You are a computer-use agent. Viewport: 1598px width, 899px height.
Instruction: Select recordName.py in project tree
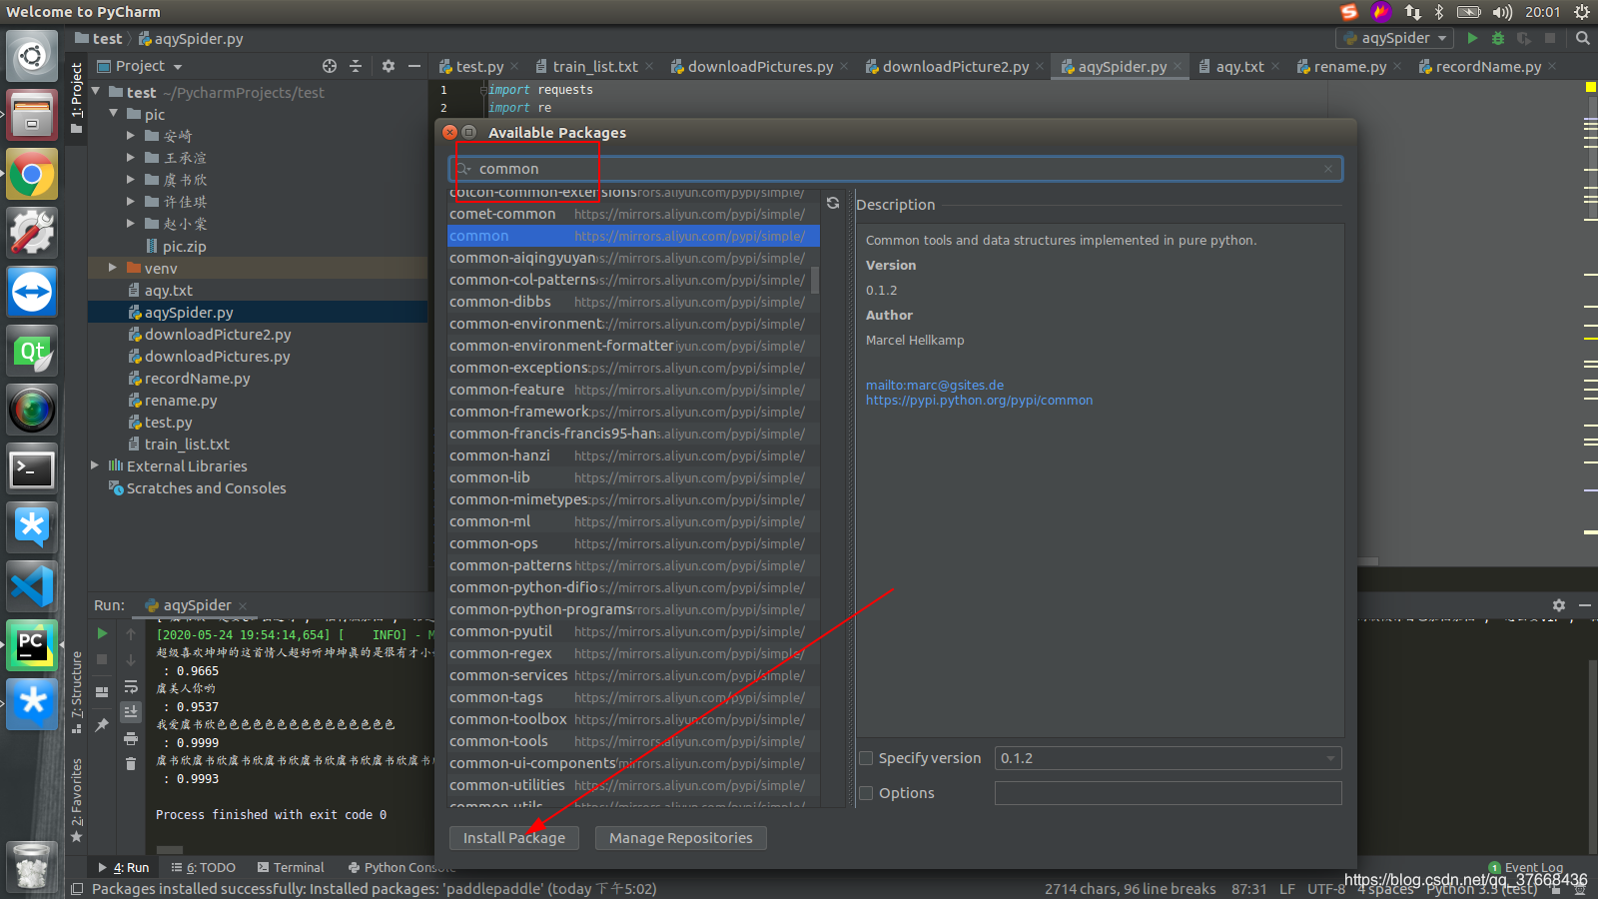pyautogui.click(x=197, y=378)
